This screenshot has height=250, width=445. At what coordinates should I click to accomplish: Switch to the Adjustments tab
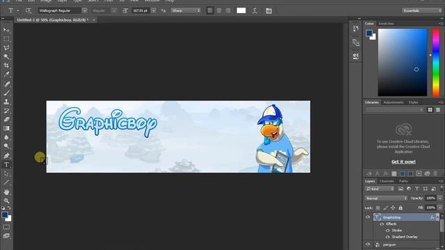pos(394,102)
